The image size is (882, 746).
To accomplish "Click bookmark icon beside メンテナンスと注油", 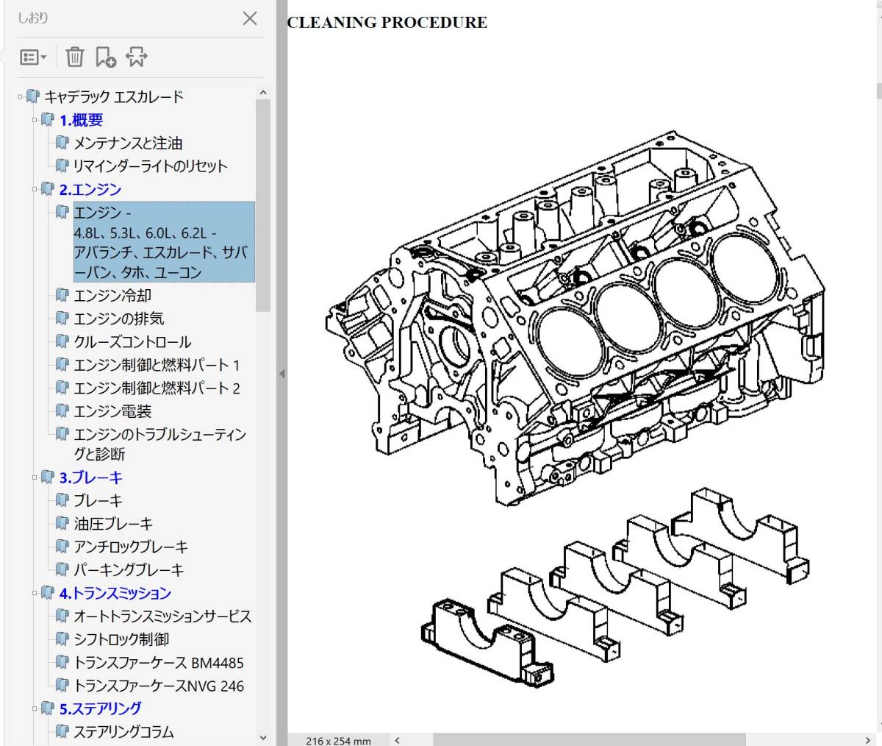I will click(x=62, y=143).
